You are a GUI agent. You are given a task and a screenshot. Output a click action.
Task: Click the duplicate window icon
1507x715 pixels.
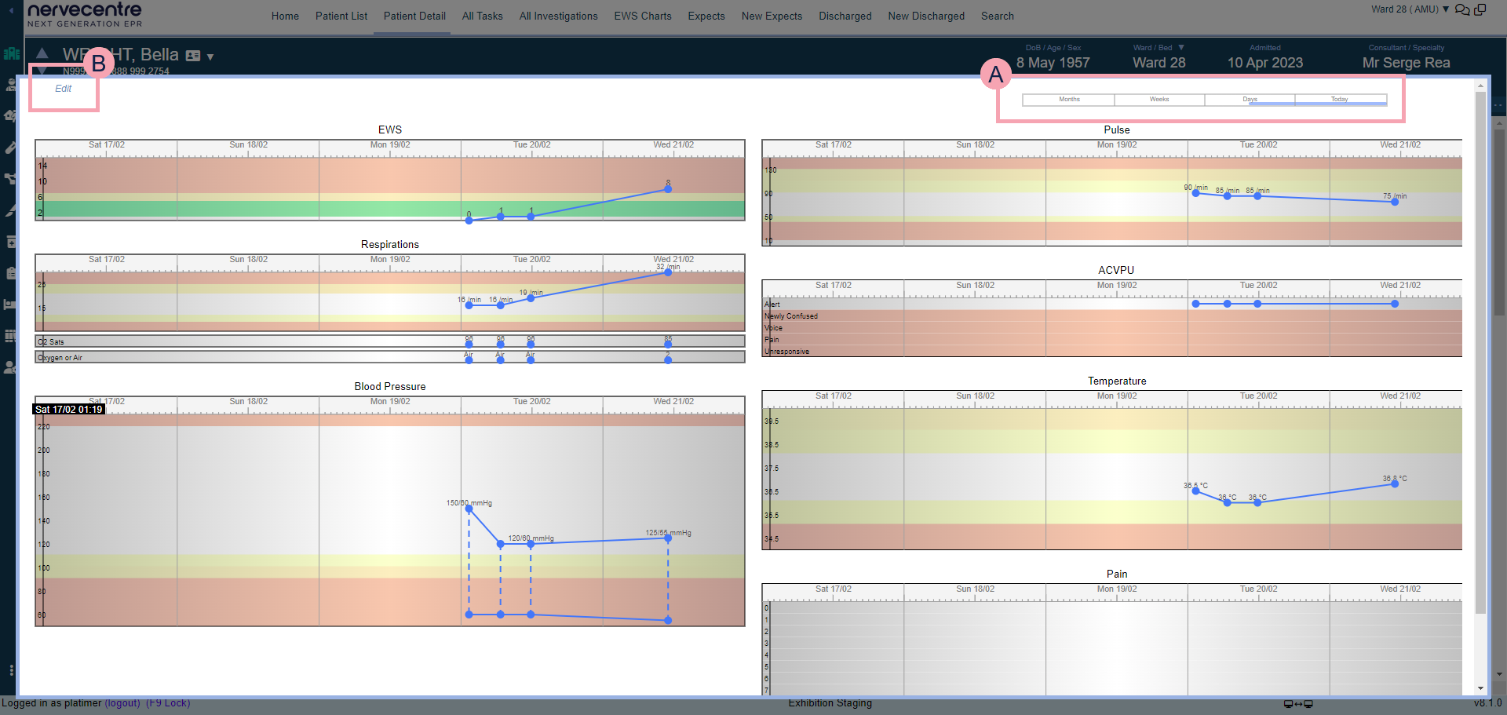click(1480, 9)
